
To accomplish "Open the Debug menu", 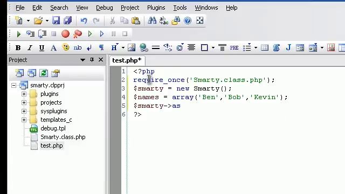I will pos(105,8).
